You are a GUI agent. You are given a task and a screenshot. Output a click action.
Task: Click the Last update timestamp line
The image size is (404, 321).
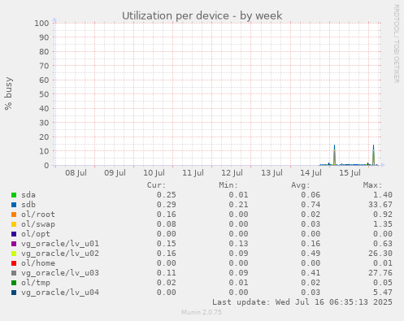tap(302, 302)
